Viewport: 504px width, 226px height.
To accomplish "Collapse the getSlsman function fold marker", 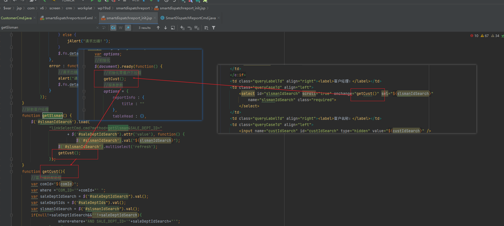I will point(11,116).
